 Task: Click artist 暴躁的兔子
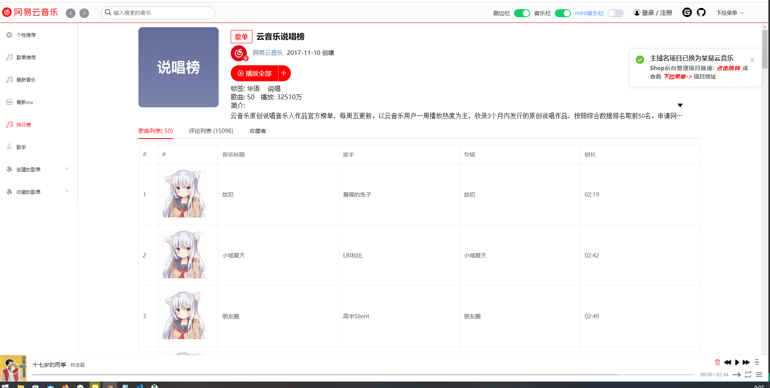pyautogui.click(x=357, y=195)
